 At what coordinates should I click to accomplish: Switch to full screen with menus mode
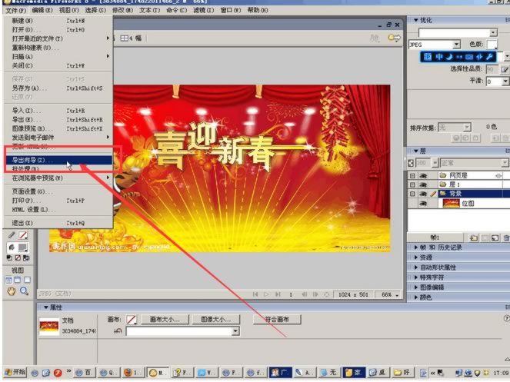click(x=18, y=280)
